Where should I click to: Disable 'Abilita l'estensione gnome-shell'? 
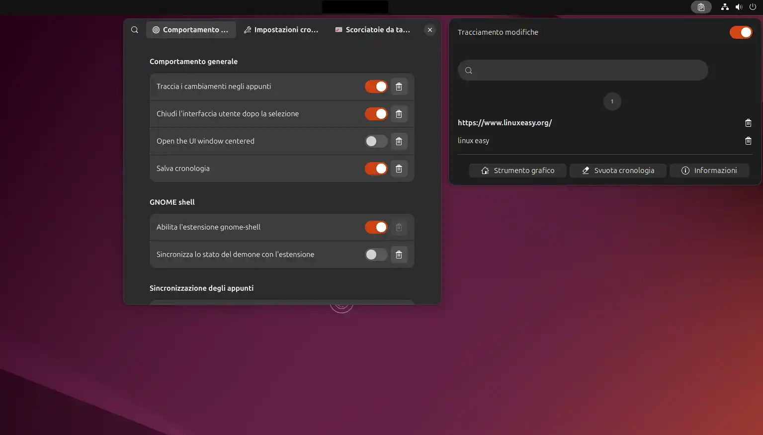tap(376, 227)
